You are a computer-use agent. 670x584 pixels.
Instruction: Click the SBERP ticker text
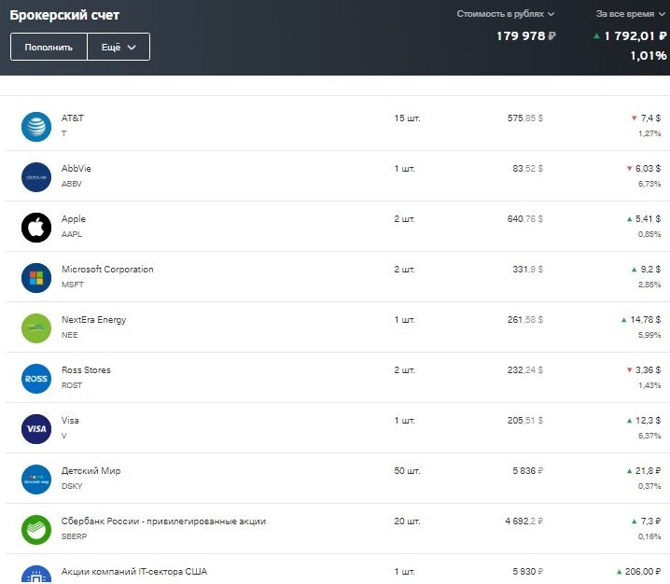click(75, 537)
